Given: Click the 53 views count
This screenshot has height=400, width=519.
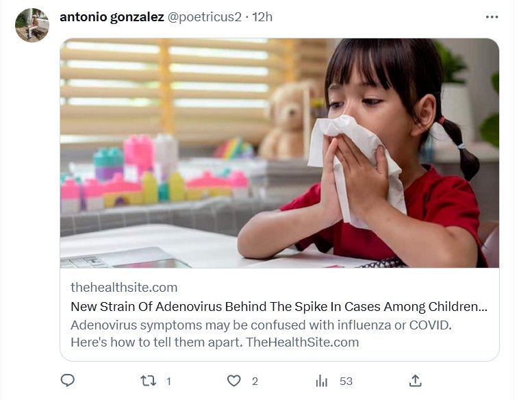Looking at the screenshot, I should point(346,381).
